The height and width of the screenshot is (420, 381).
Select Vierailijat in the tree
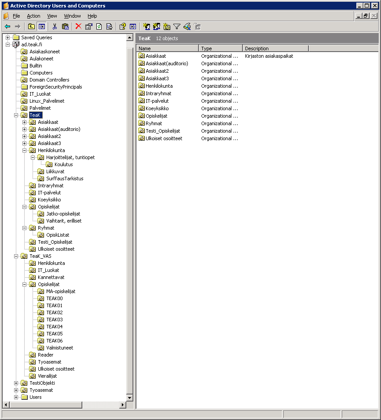tap(48, 376)
